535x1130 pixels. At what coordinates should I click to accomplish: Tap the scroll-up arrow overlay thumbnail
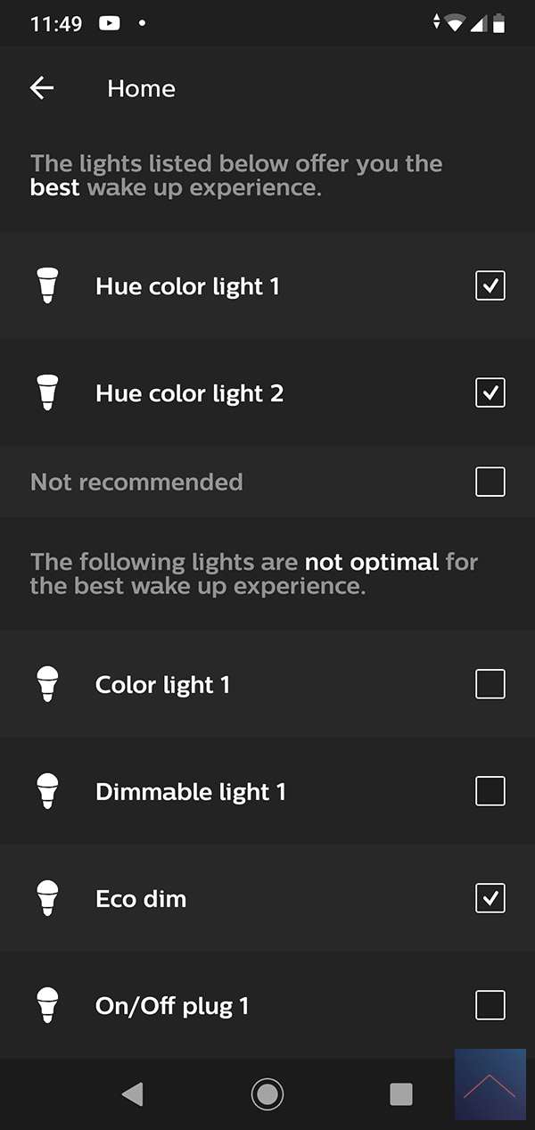pos(490,1085)
